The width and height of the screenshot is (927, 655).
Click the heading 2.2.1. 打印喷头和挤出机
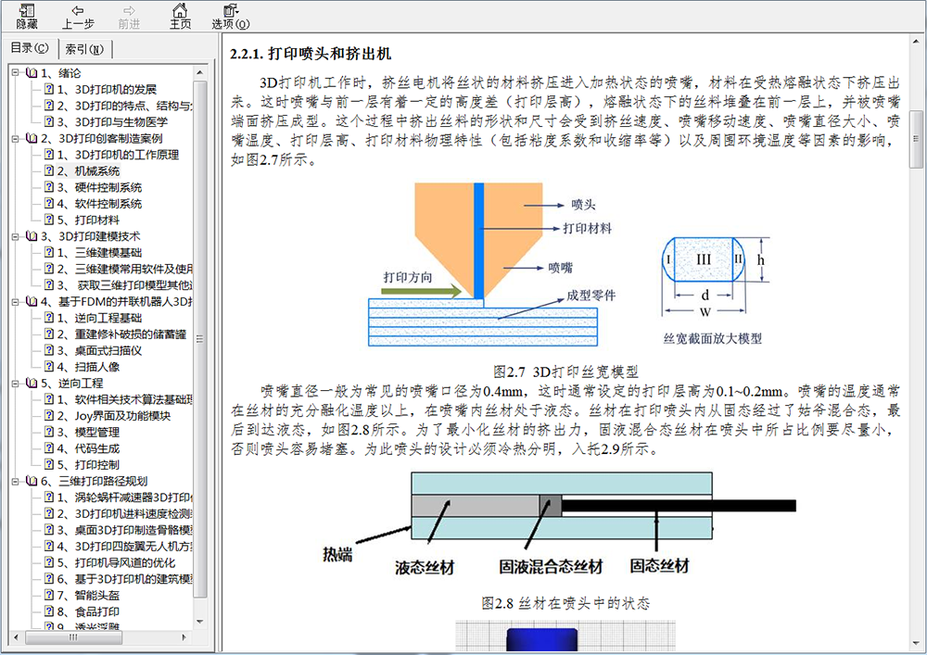311,54
